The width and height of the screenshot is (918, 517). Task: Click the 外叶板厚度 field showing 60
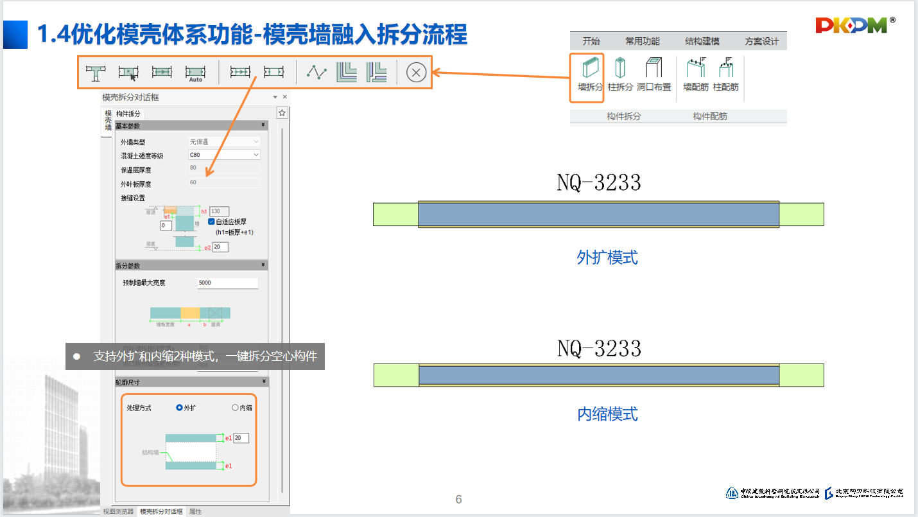point(224,183)
